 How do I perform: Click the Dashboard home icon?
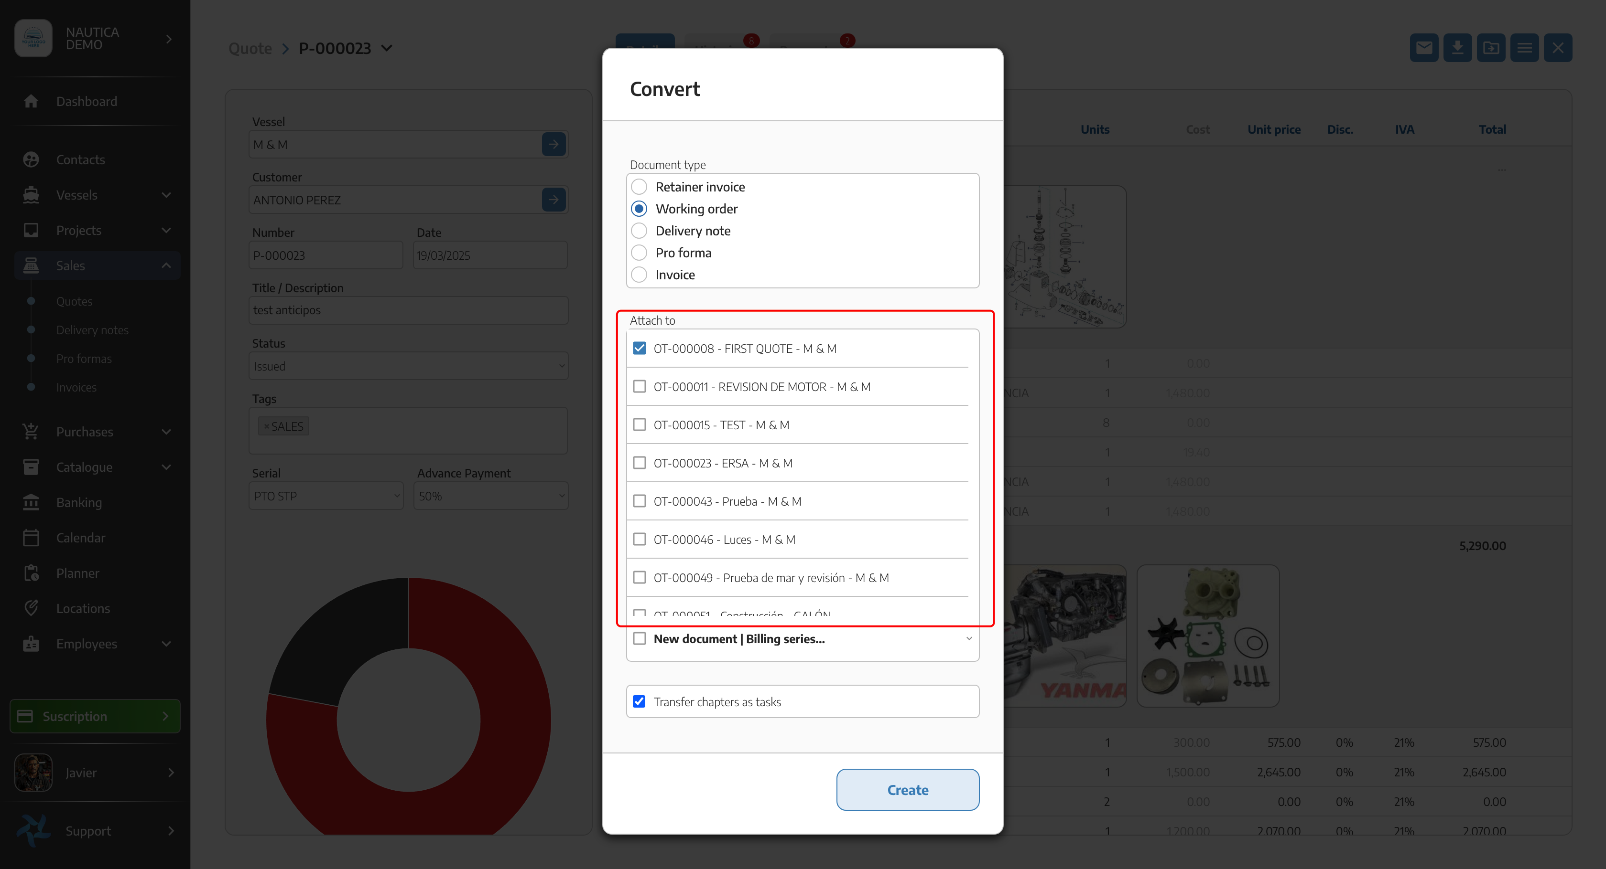click(31, 101)
